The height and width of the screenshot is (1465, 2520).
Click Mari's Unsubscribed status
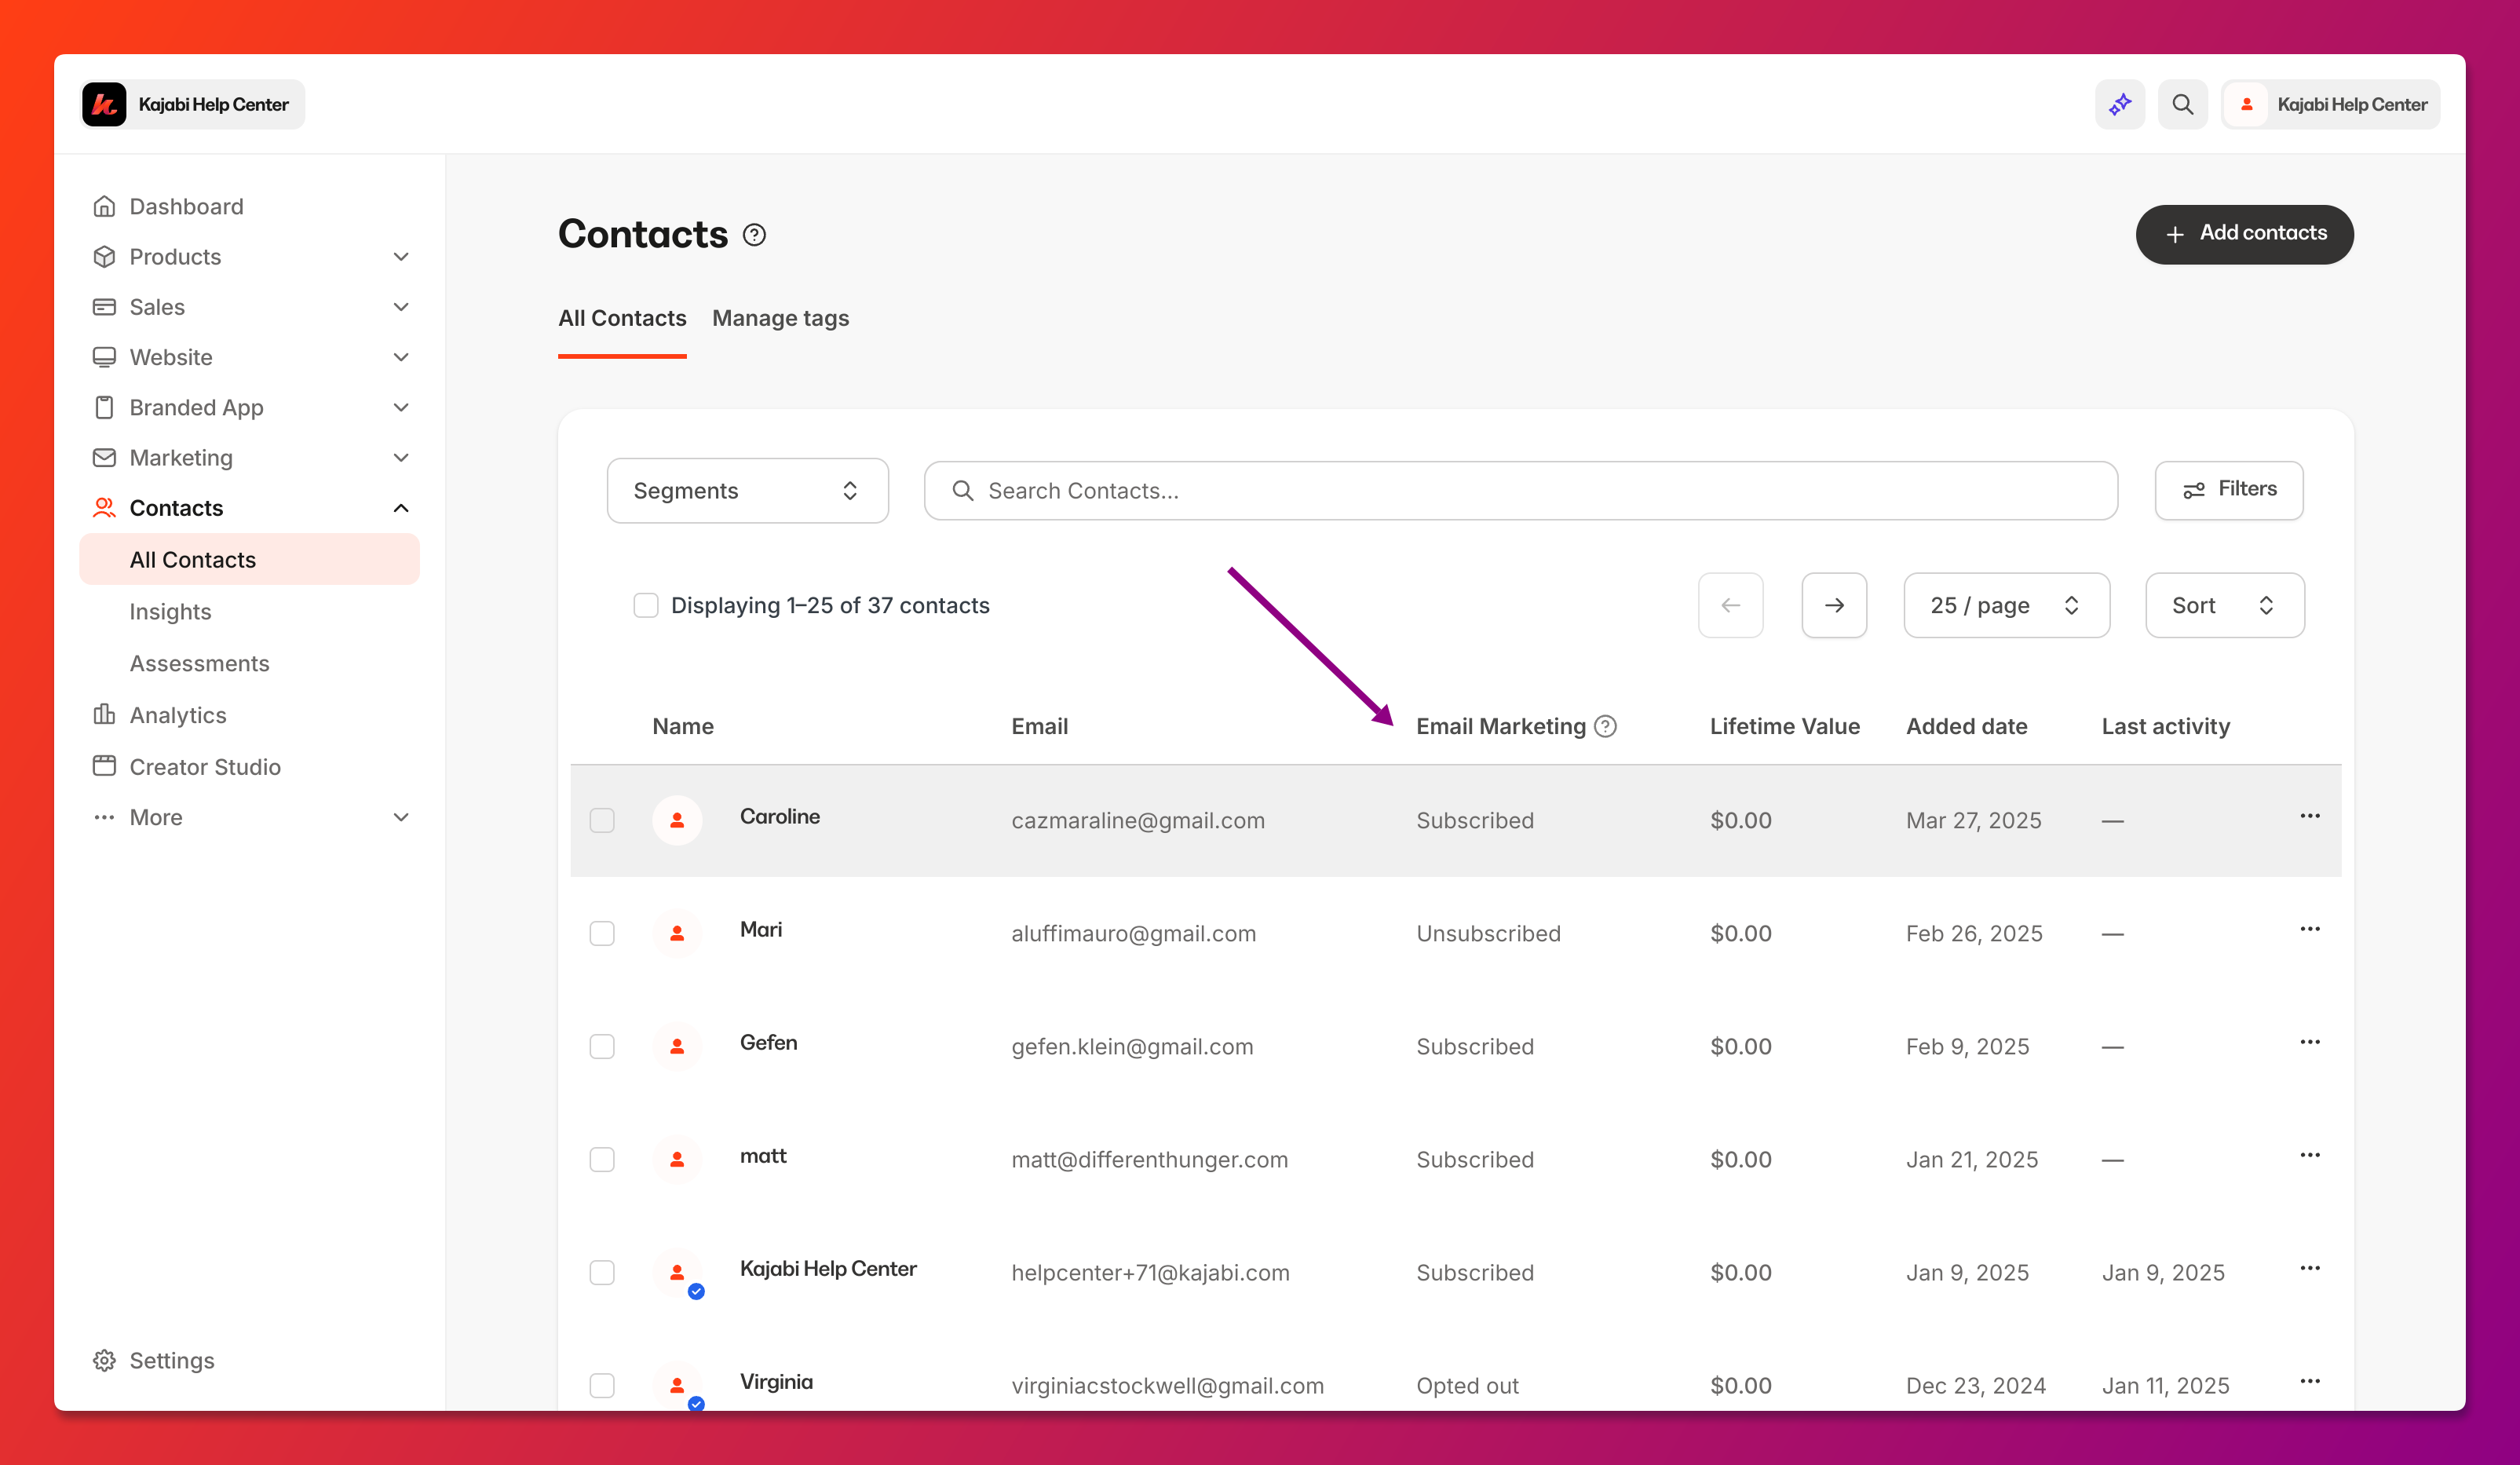point(1488,933)
